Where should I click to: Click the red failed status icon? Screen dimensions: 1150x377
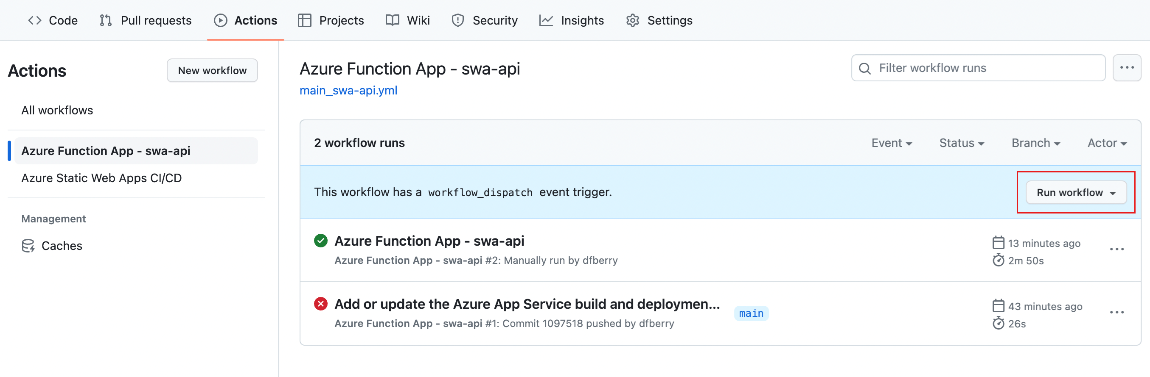(320, 304)
